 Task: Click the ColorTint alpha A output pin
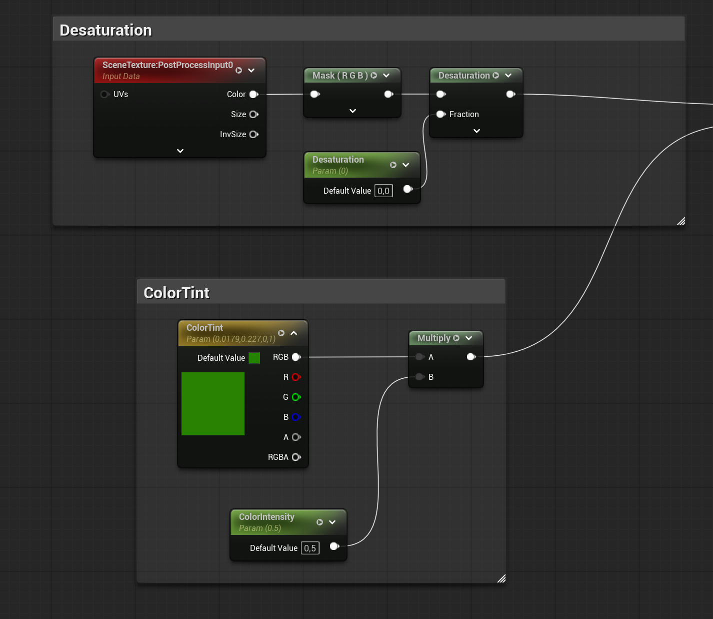coord(296,437)
